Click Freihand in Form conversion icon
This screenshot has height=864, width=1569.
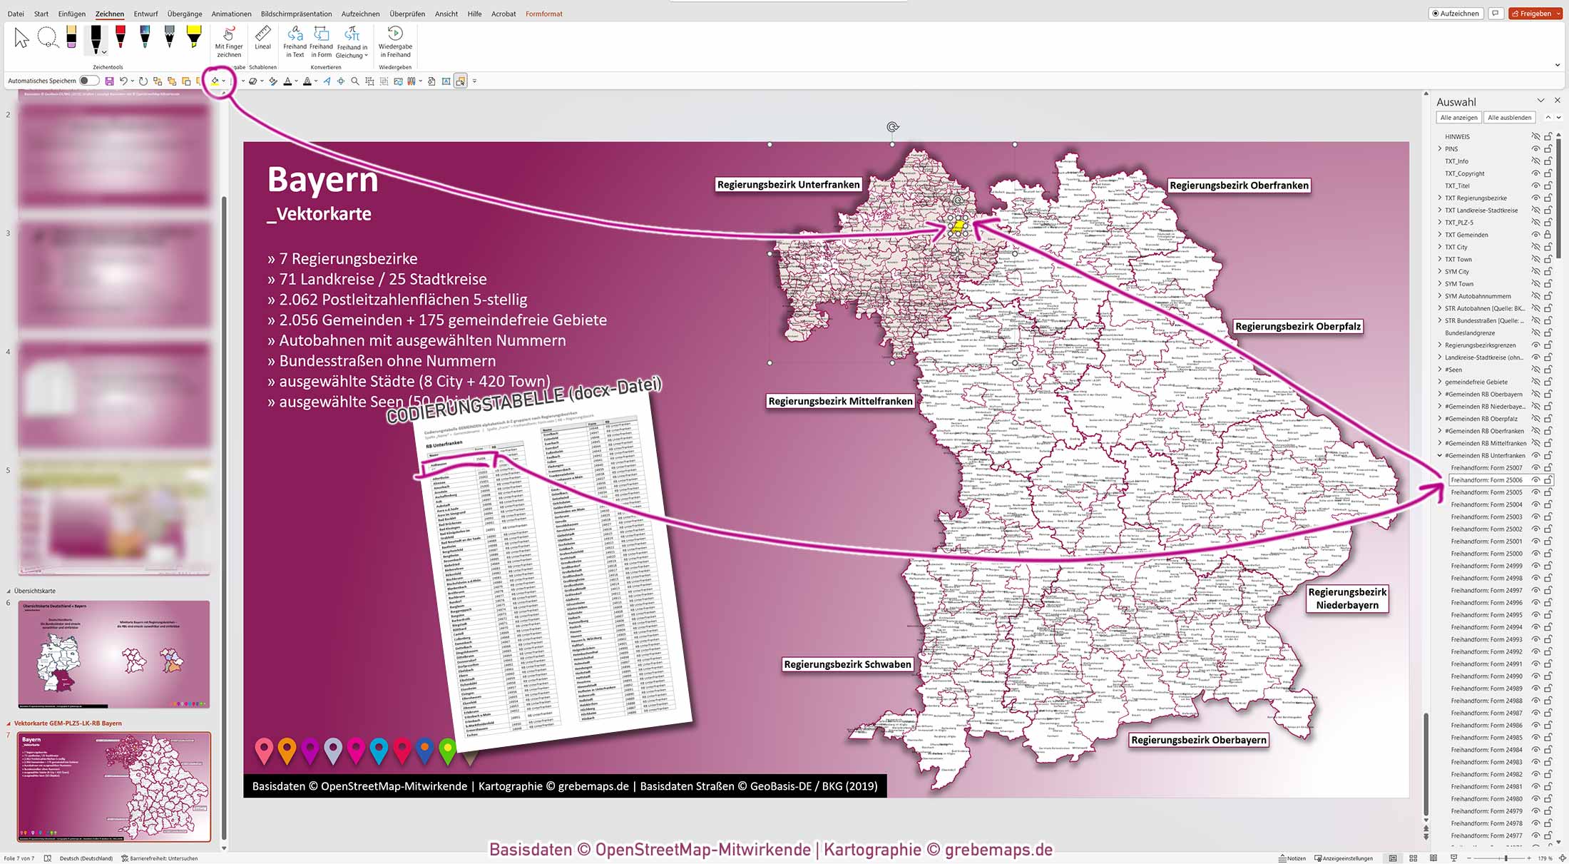321,41
